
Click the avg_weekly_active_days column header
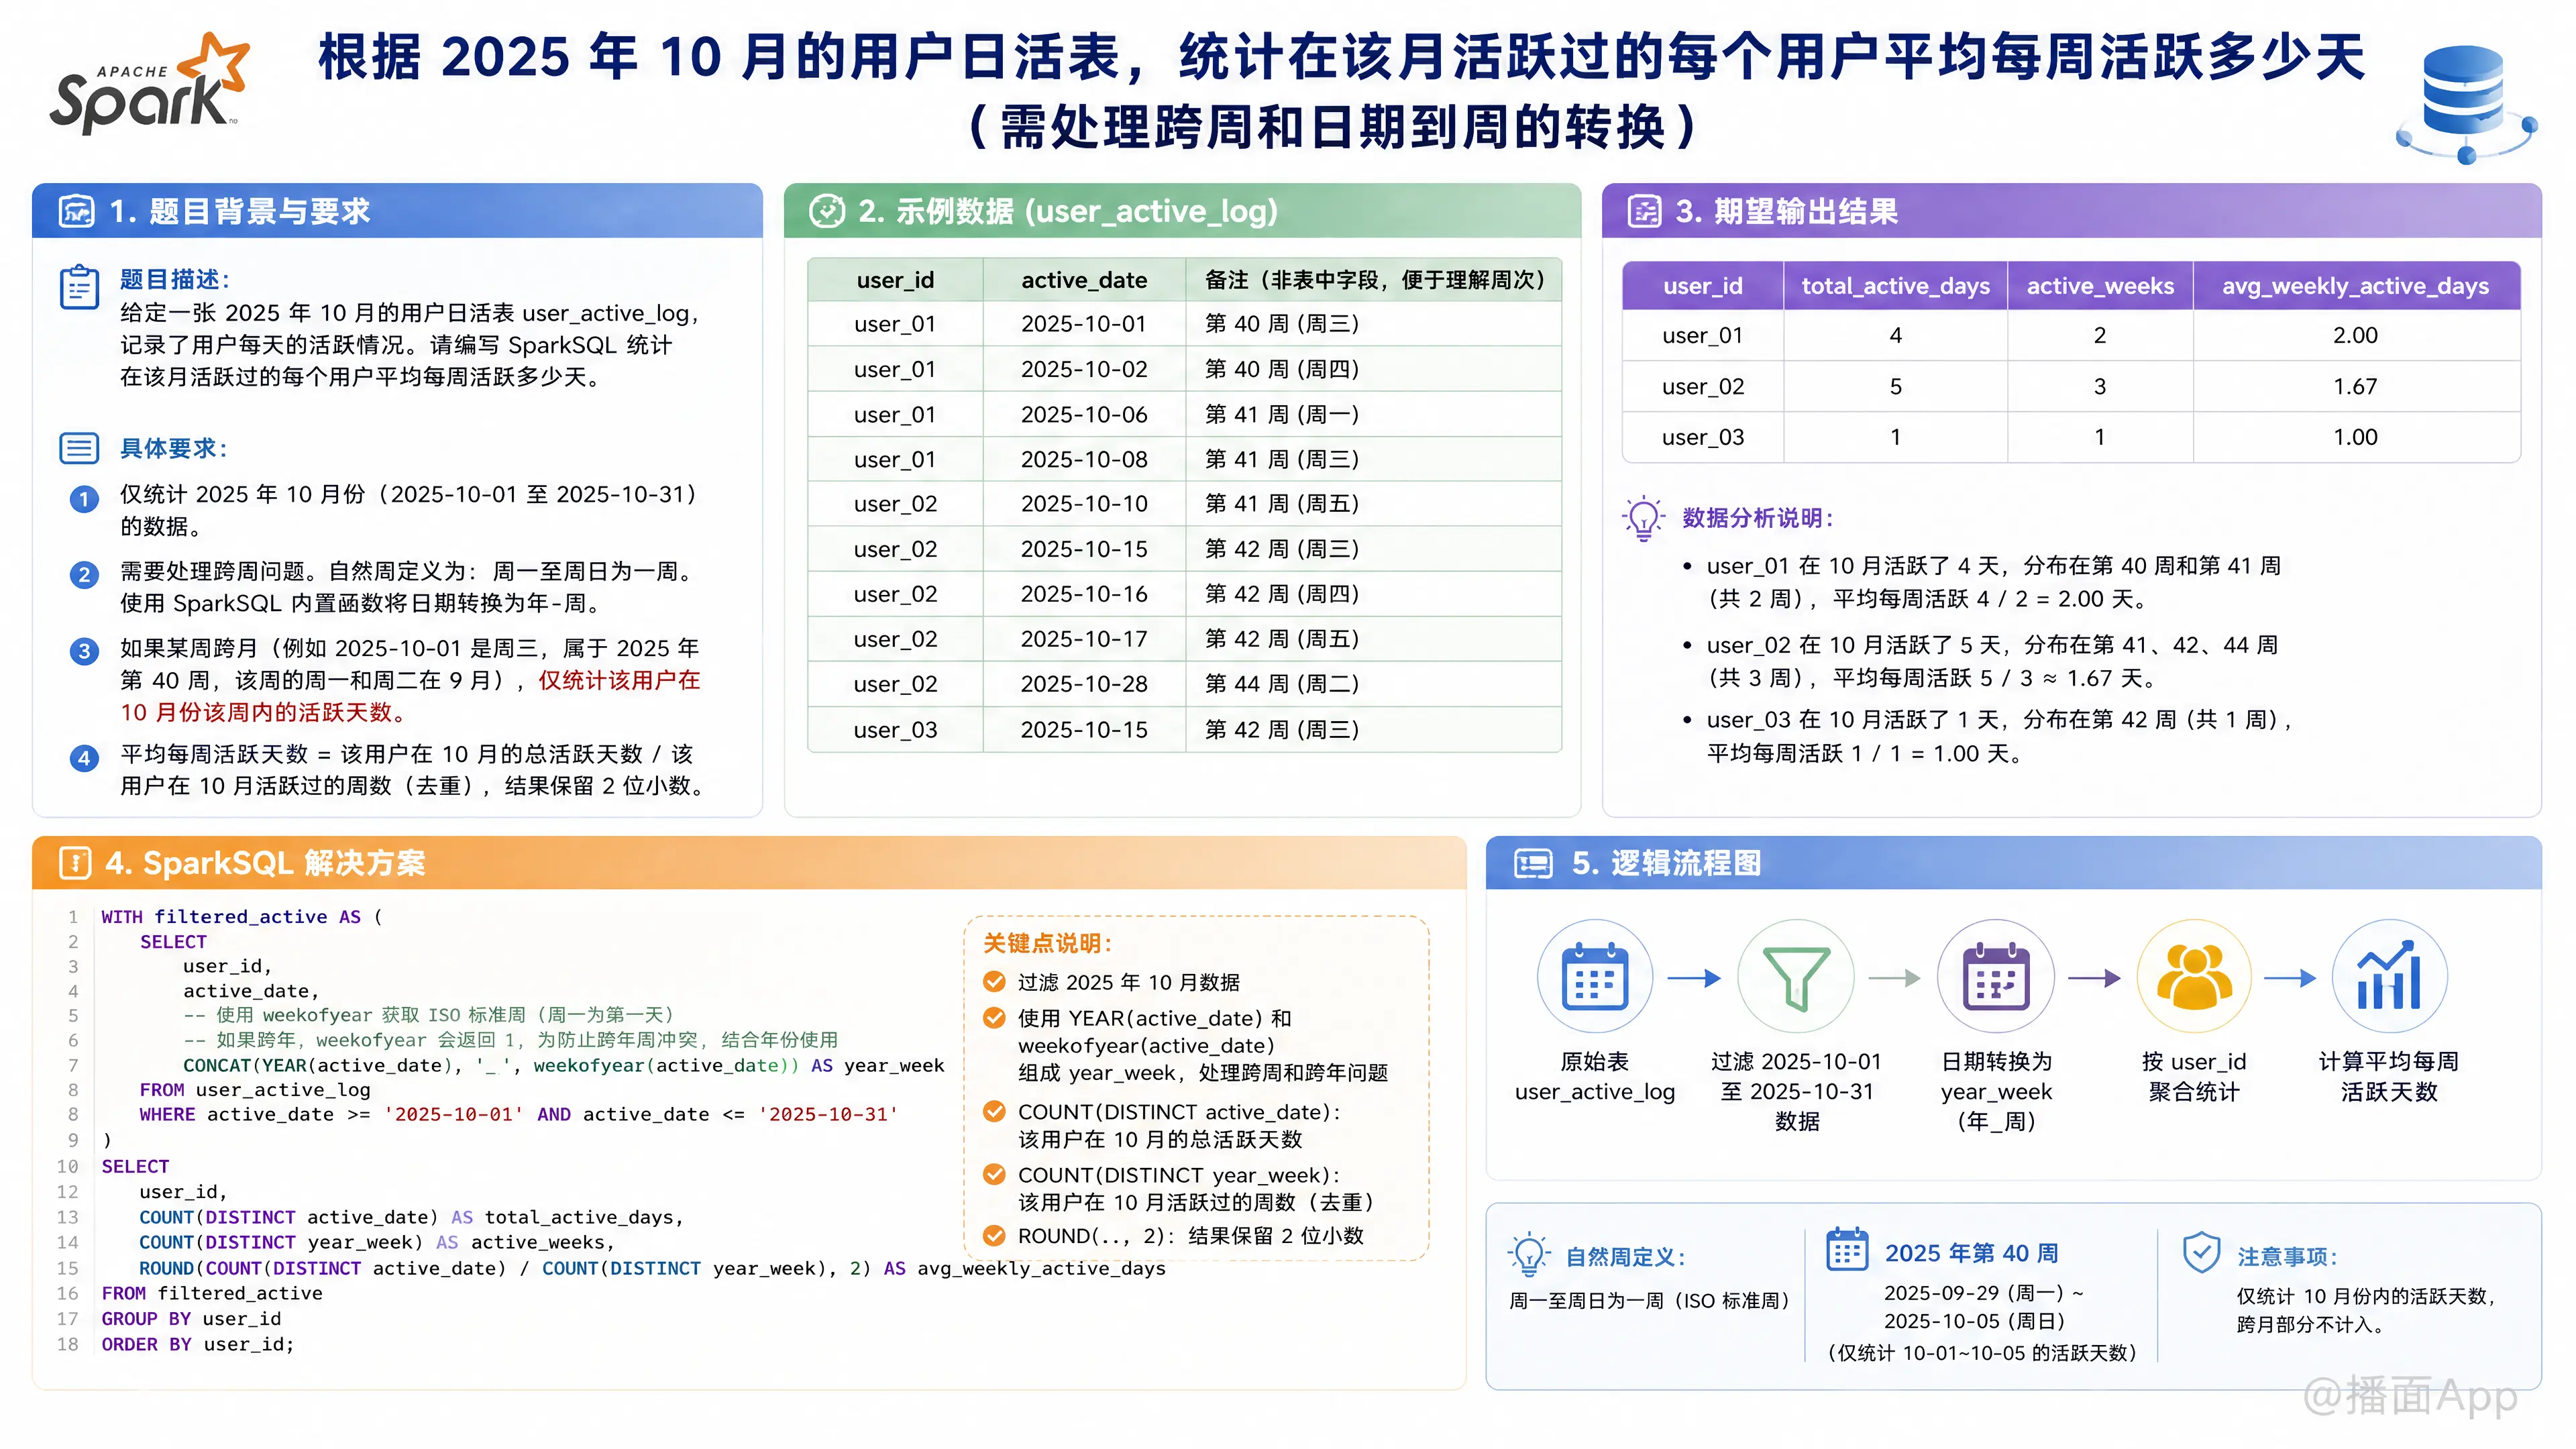2355,286
